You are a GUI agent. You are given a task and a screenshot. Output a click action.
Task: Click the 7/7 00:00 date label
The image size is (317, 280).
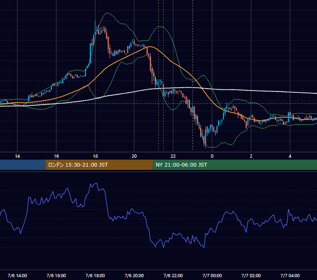click(212, 275)
